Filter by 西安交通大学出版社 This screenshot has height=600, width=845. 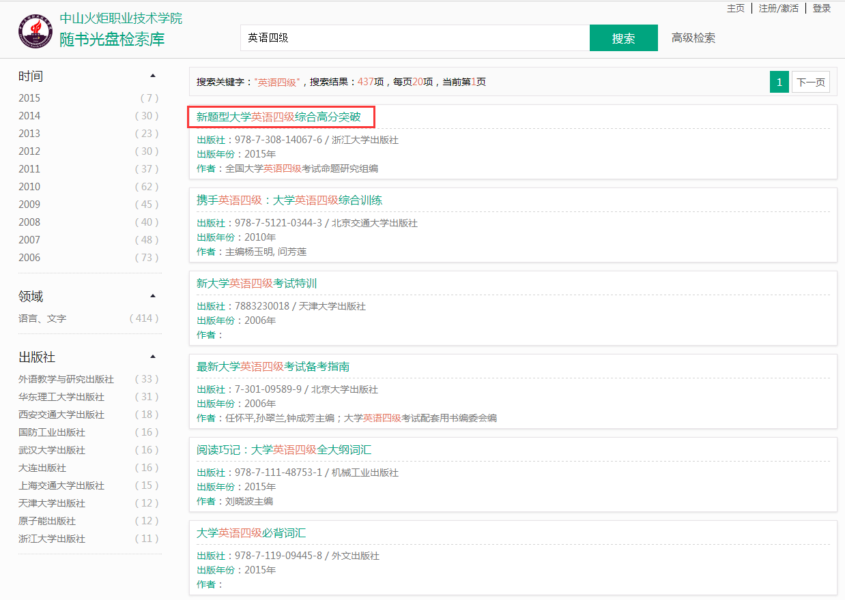pos(61,415)
